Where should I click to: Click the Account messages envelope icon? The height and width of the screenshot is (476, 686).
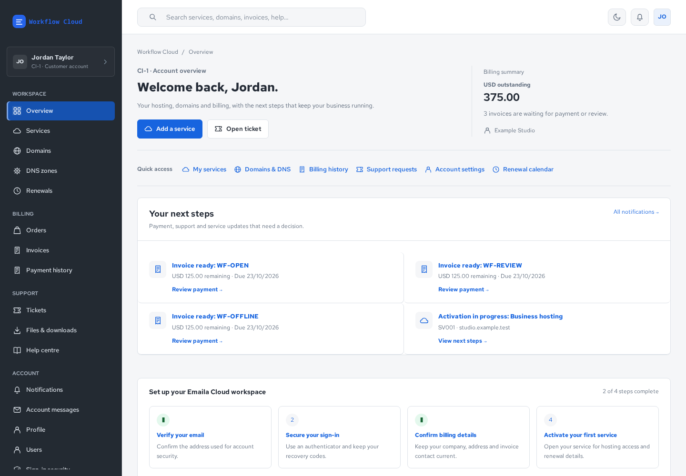click(17, 410)
